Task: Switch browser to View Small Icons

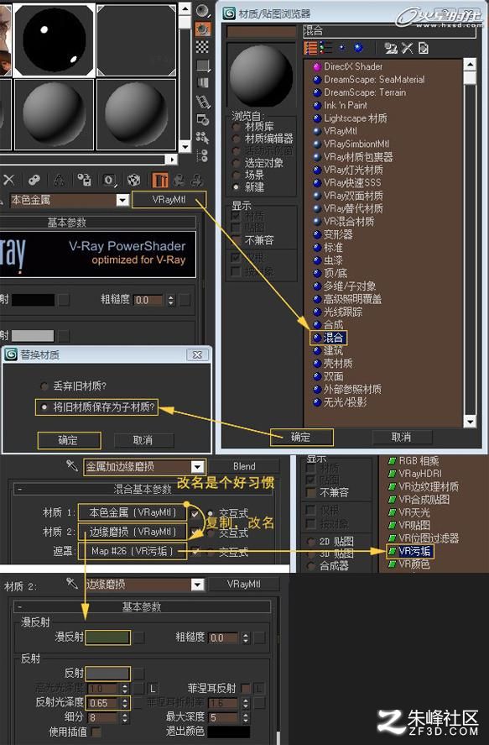Action: 342,48
